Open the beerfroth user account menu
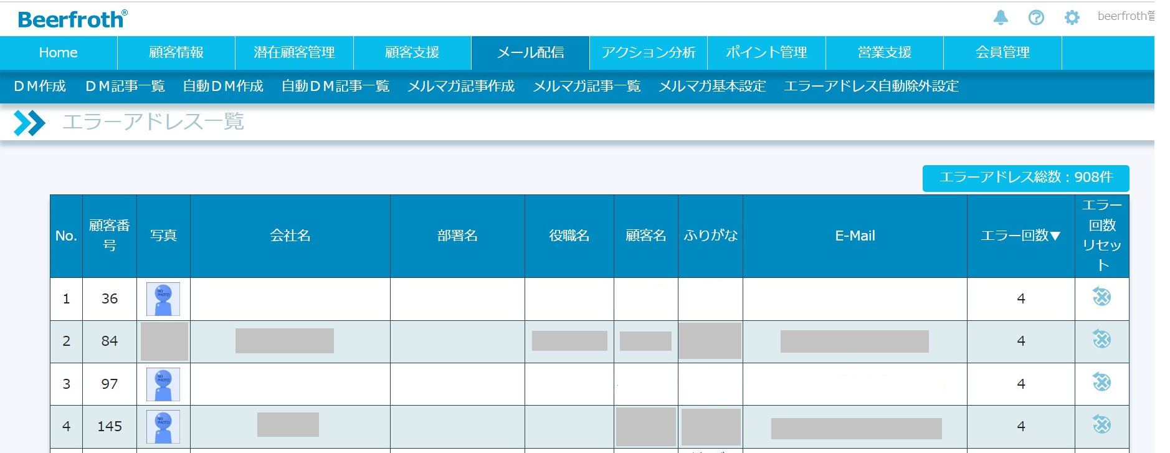 pos(1125,16)
